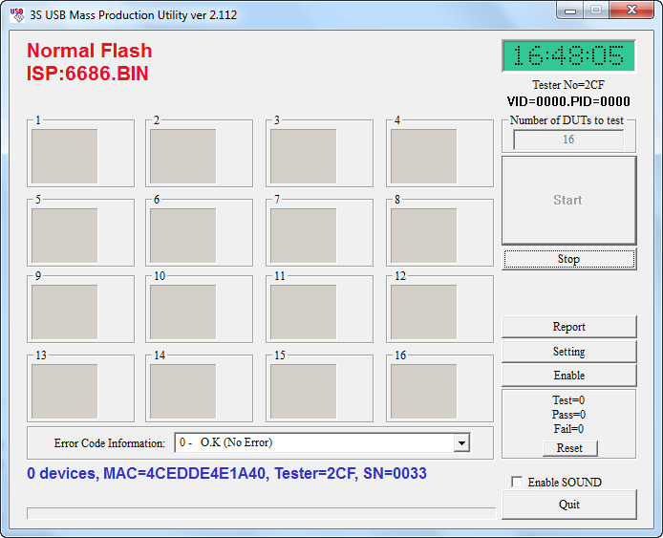Click the 3S USB app icon in title bar

coord(17,14)
